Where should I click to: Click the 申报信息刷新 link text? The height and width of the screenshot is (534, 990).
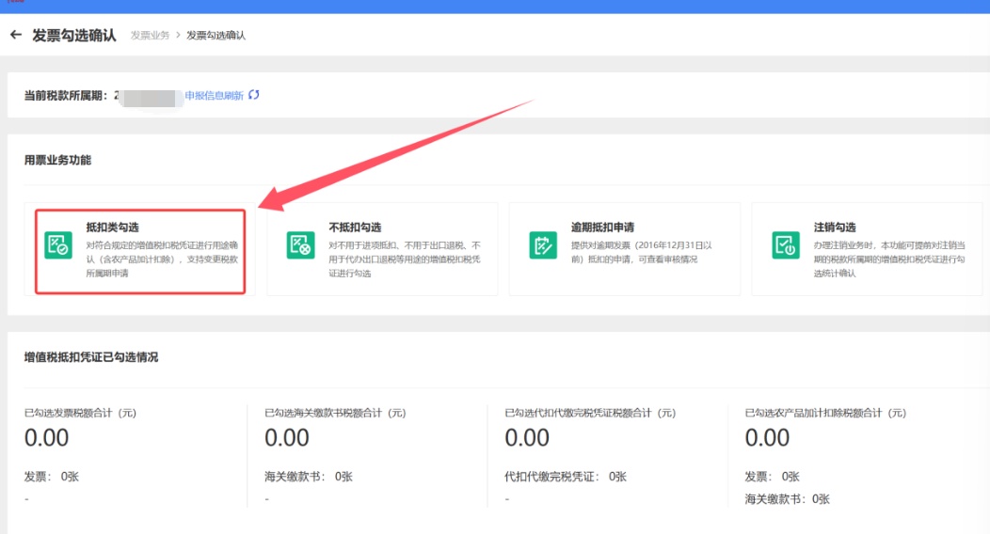[x=214, y=96]
